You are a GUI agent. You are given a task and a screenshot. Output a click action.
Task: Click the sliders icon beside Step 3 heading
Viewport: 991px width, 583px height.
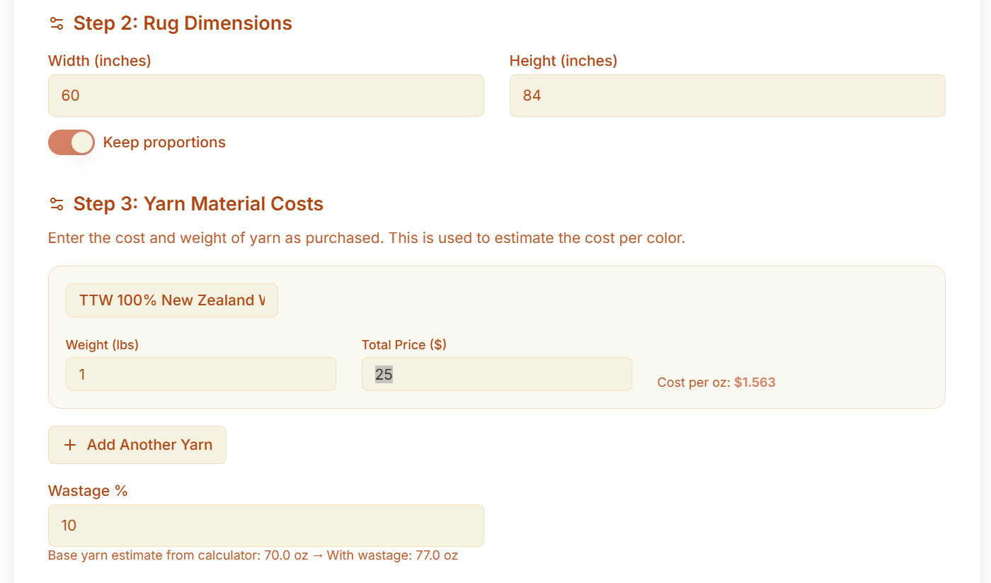[x=57, y=204]
